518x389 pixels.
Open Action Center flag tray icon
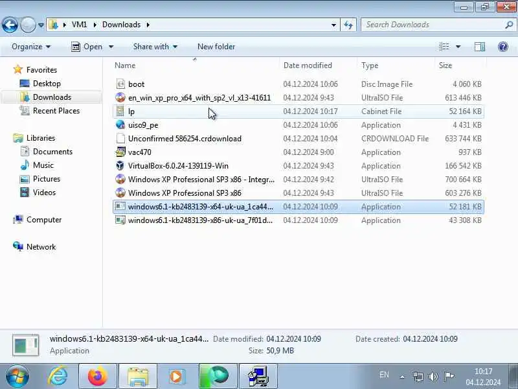click(x=449, y=377)
